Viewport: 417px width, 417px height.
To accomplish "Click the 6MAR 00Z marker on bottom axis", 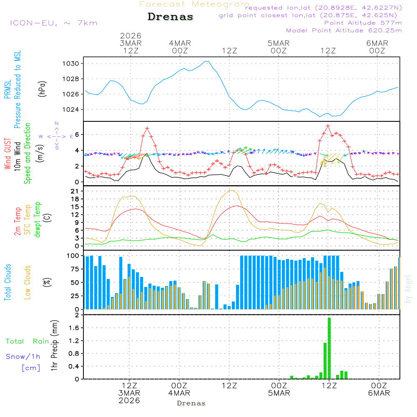I will tap(379, 389).
